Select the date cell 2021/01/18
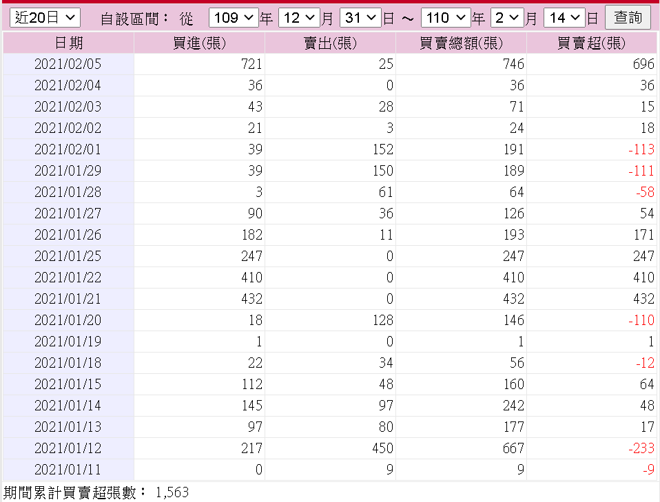 click(68, 363)
